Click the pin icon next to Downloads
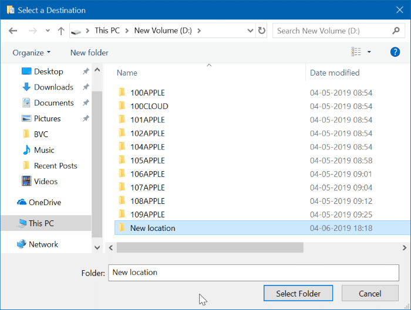The width and height of the screenshot is (411, 310). pos(86,87)
